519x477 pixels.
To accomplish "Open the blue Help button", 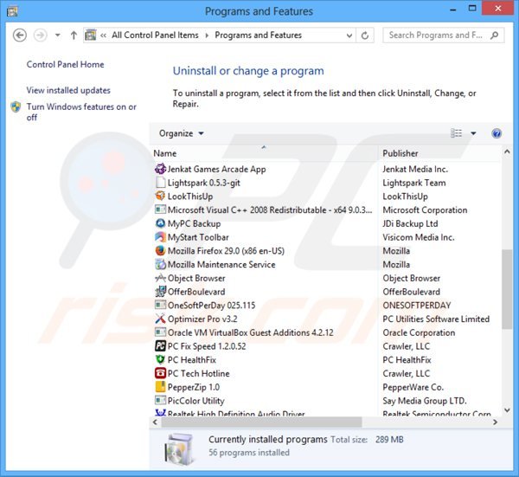I will click(497, 133).
